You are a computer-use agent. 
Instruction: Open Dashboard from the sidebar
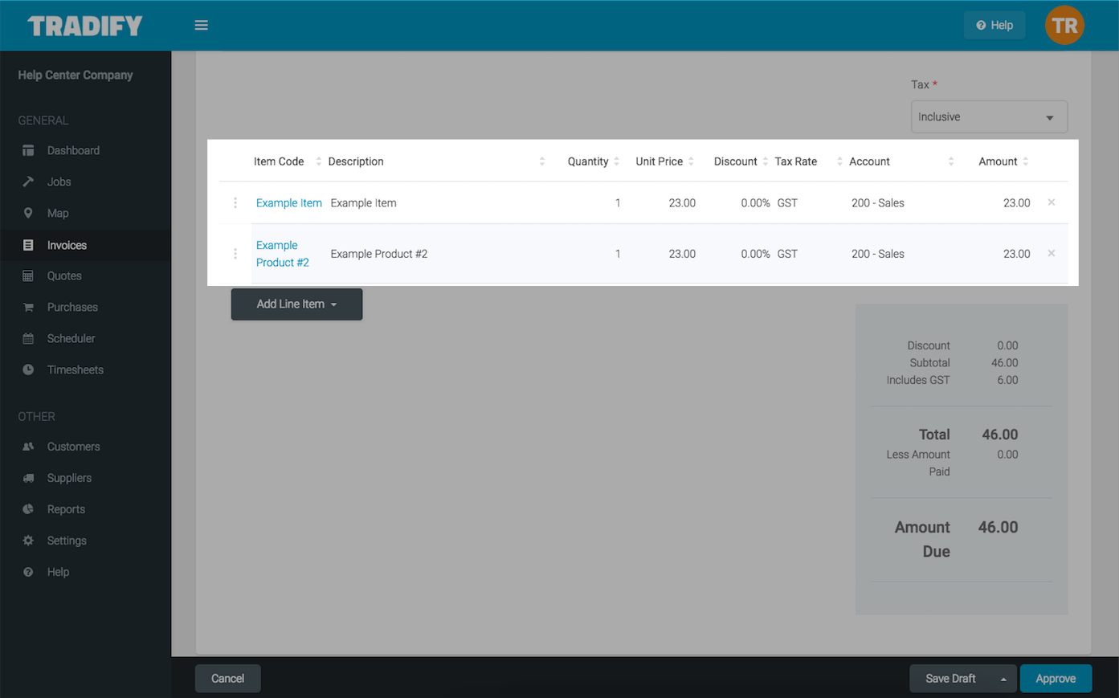click(x=73, y=150)
